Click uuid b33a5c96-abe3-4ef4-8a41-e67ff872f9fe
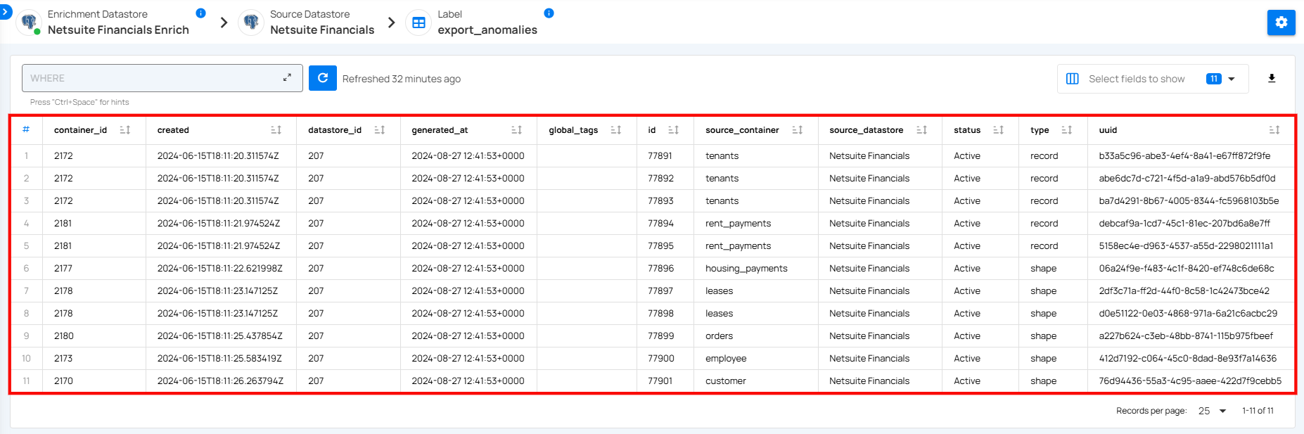1304x434 pixels. (1184, 156)
